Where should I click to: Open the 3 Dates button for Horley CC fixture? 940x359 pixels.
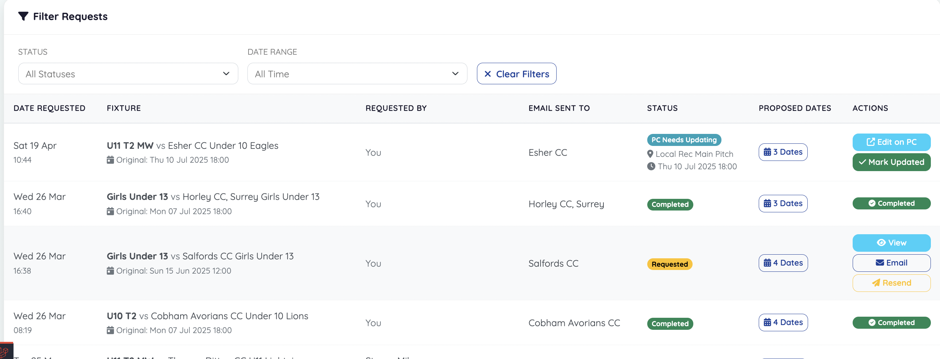782,203
